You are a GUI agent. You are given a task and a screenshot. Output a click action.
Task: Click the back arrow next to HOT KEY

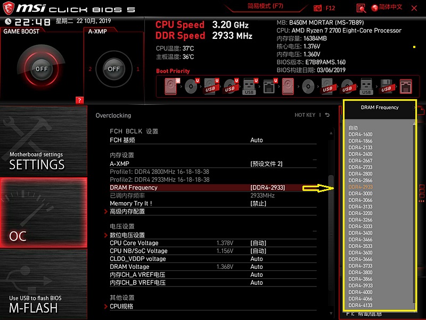coord(327,115)
